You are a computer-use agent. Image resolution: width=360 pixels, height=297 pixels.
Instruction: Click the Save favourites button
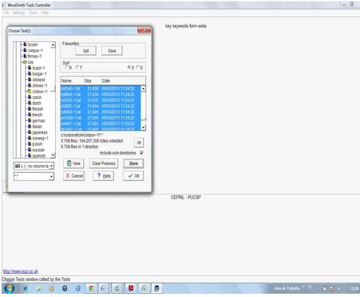point(112,51)
